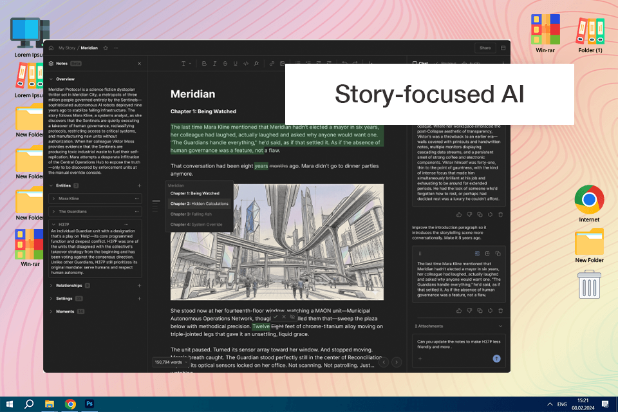This screenshot has height=412, width=618.
Task: Apply italic formatting from the toolbar
Action: pos(214,64)
